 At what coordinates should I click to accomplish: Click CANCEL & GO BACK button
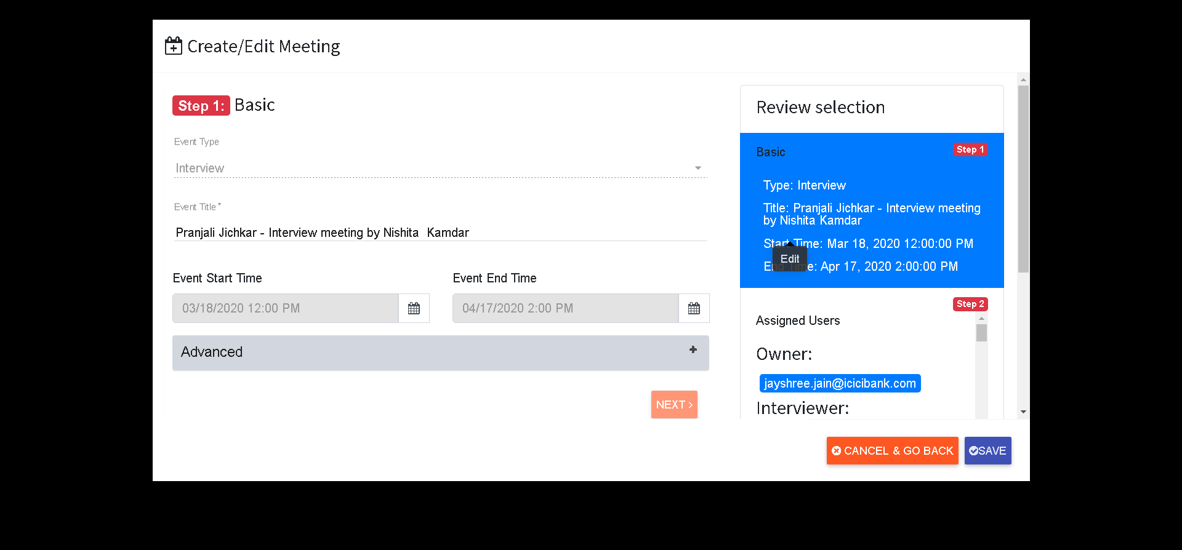point(892,451)
